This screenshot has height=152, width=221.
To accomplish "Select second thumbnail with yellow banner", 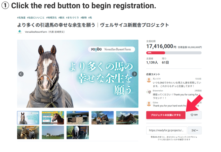I will (x=53, y=118).
